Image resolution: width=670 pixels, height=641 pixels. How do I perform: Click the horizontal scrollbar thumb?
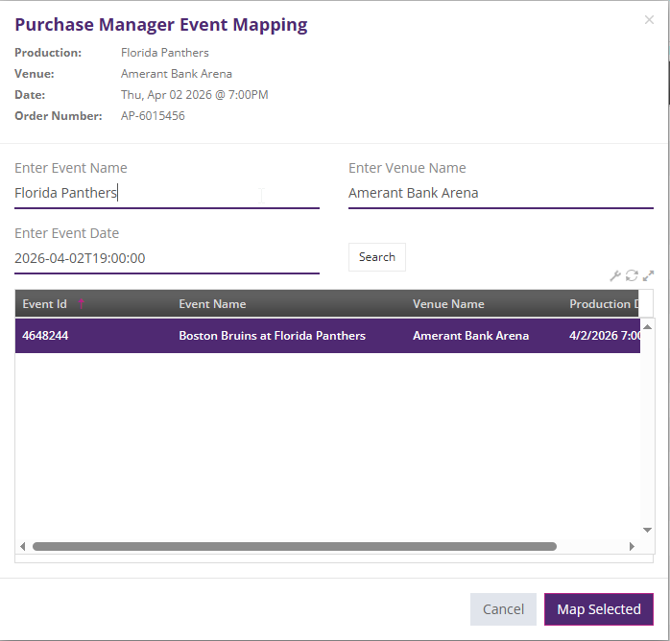coord(295,546)
